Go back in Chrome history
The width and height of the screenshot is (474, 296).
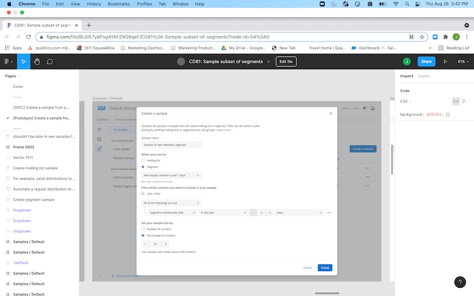click(7, 37)
